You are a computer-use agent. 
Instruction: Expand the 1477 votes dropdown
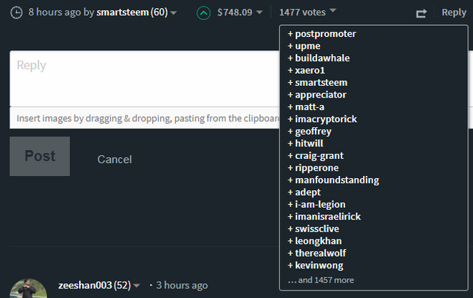pyautogui.click(x=307, y=12)
